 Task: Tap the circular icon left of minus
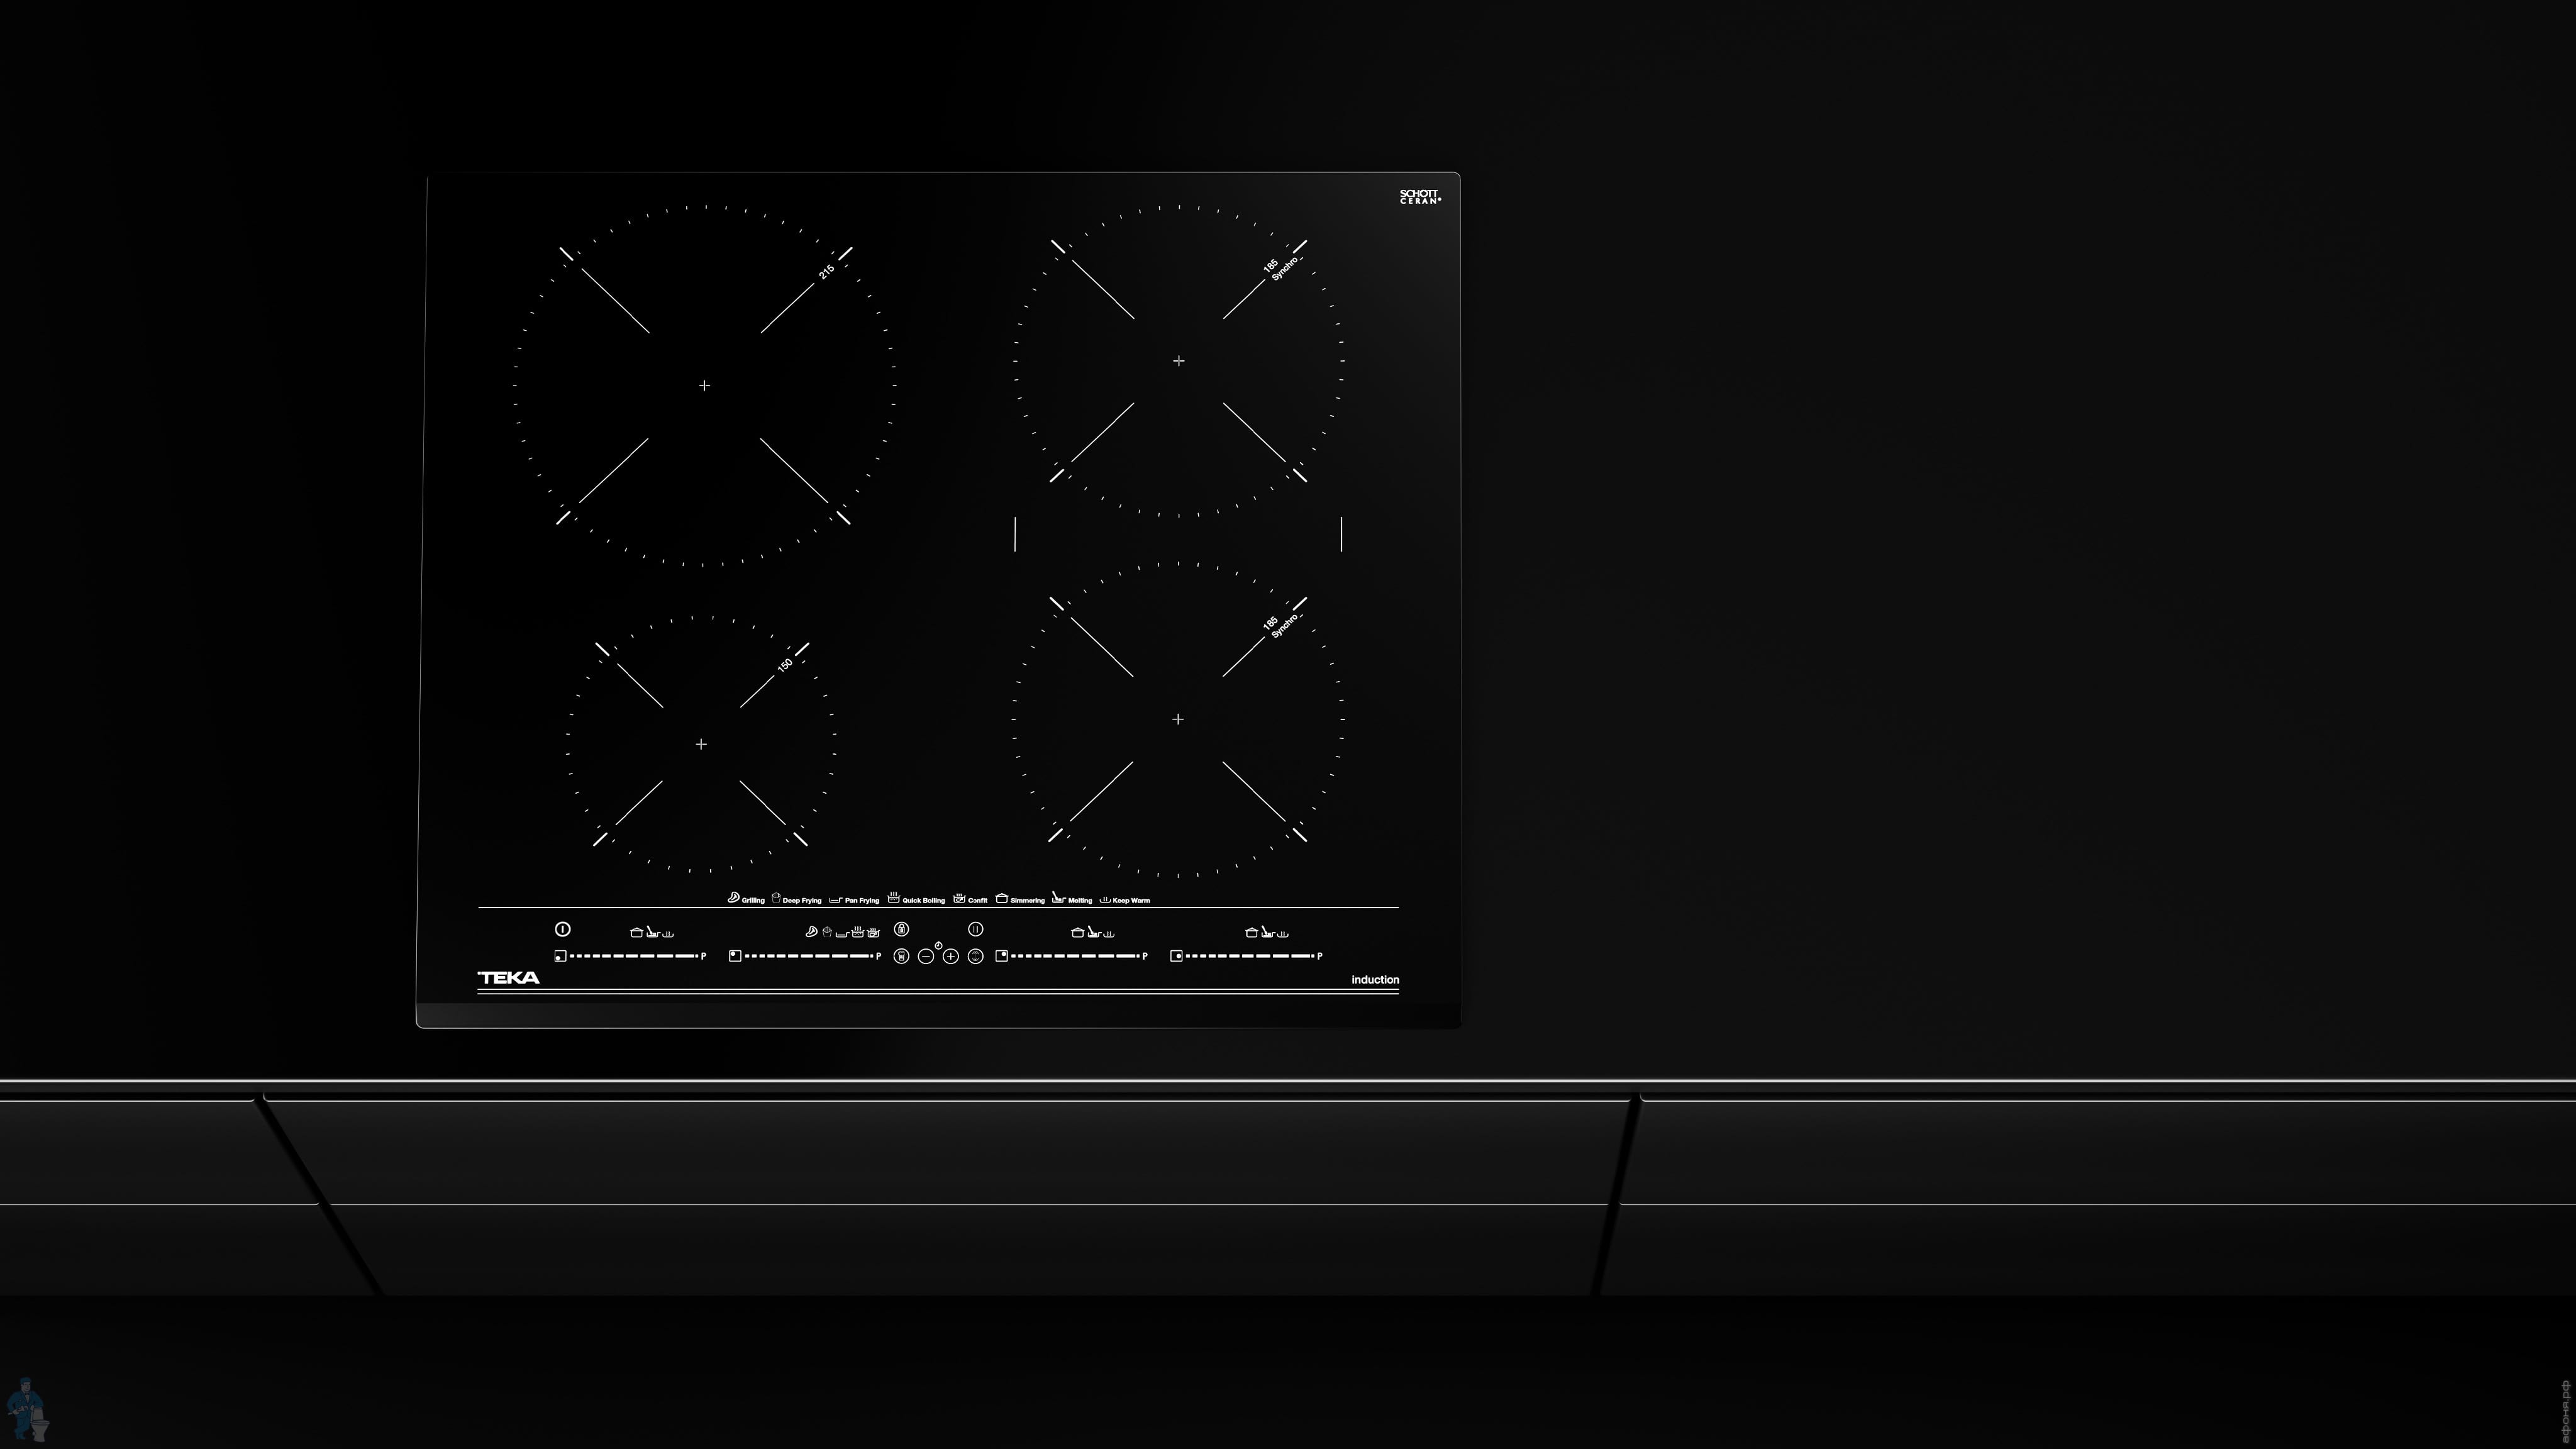click(x=902, y=957)
